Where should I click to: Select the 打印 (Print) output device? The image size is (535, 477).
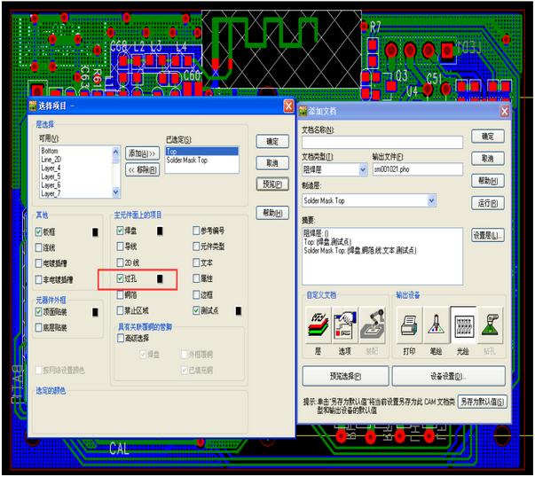(408, 328)
